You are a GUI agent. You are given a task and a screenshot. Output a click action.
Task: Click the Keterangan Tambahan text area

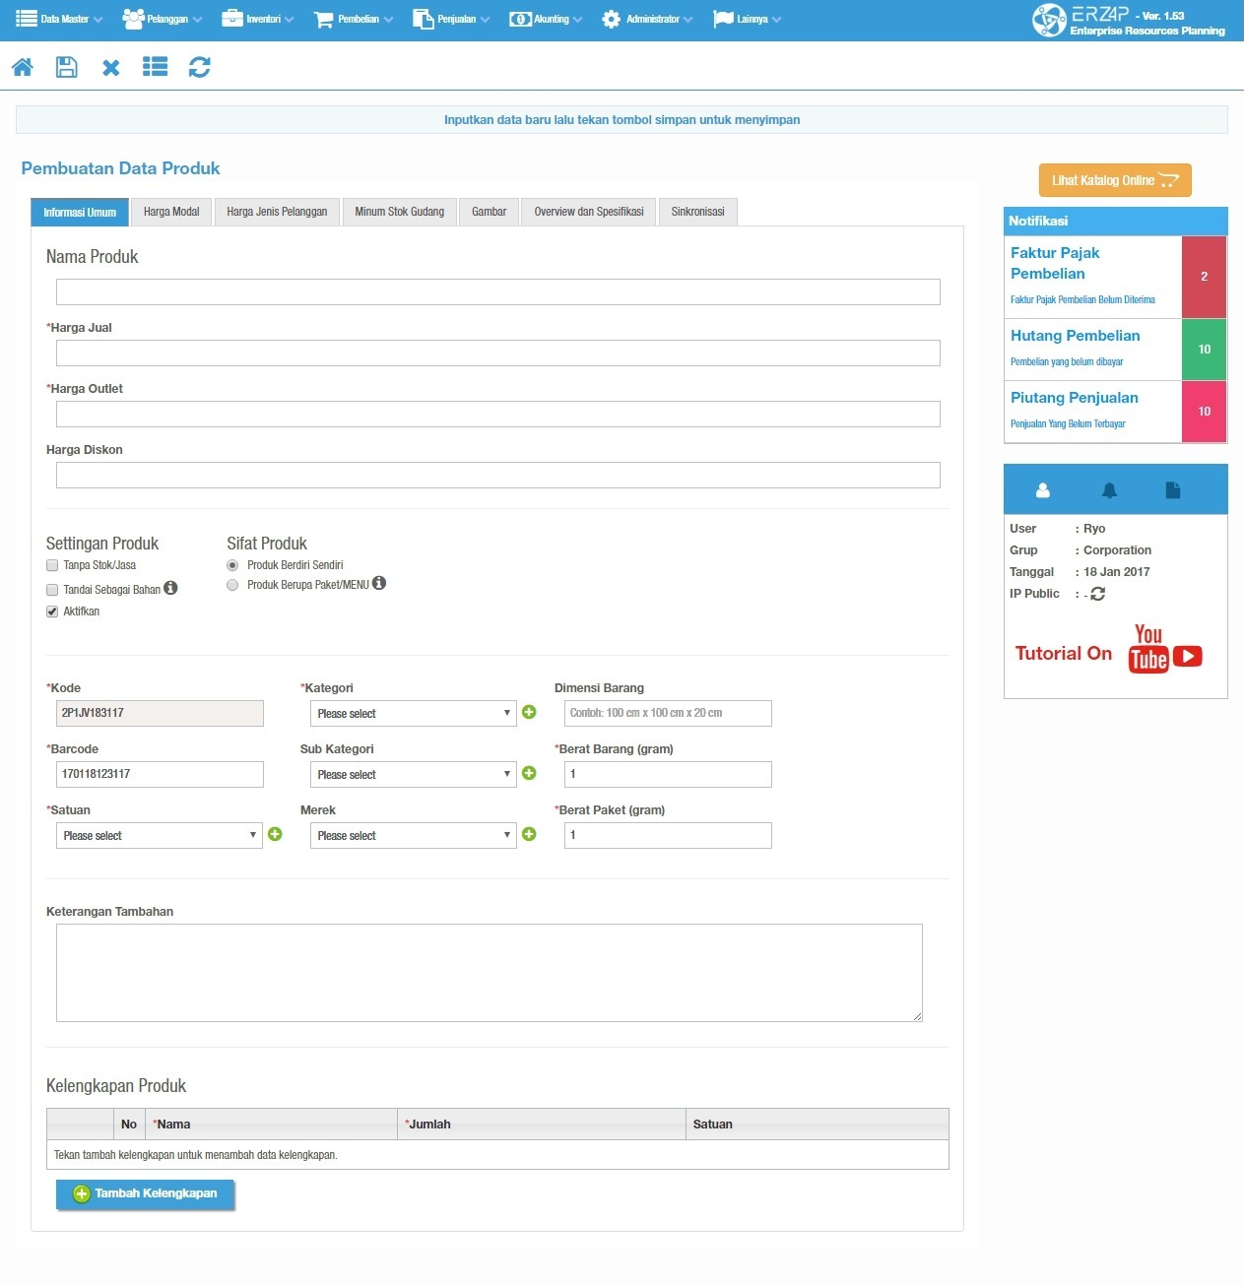pyautogui.click(x=490, y=973)
